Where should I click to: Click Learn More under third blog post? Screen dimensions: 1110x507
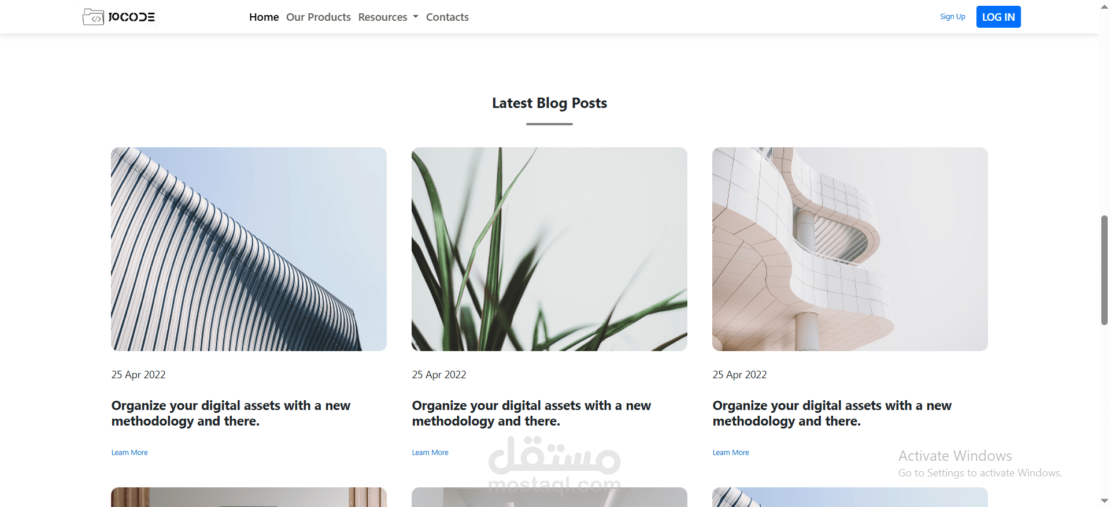pyautogui.click(x=731, y=453)
